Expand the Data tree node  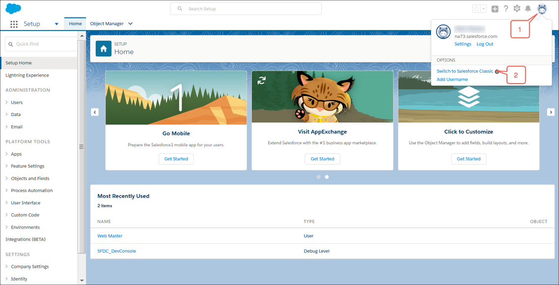point(7,114)
